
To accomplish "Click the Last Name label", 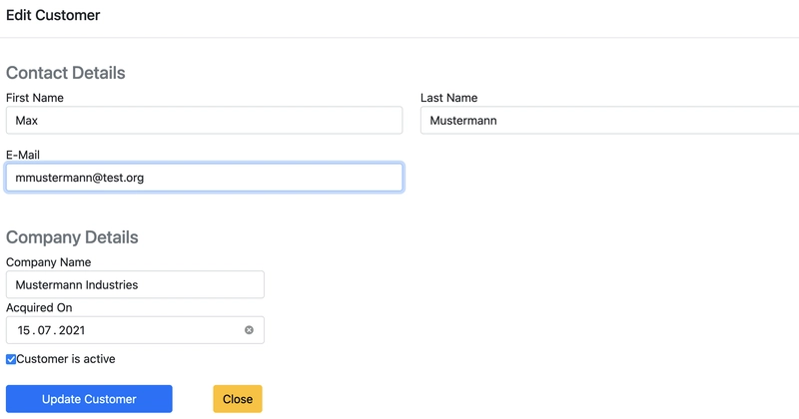I will point(448,98).
